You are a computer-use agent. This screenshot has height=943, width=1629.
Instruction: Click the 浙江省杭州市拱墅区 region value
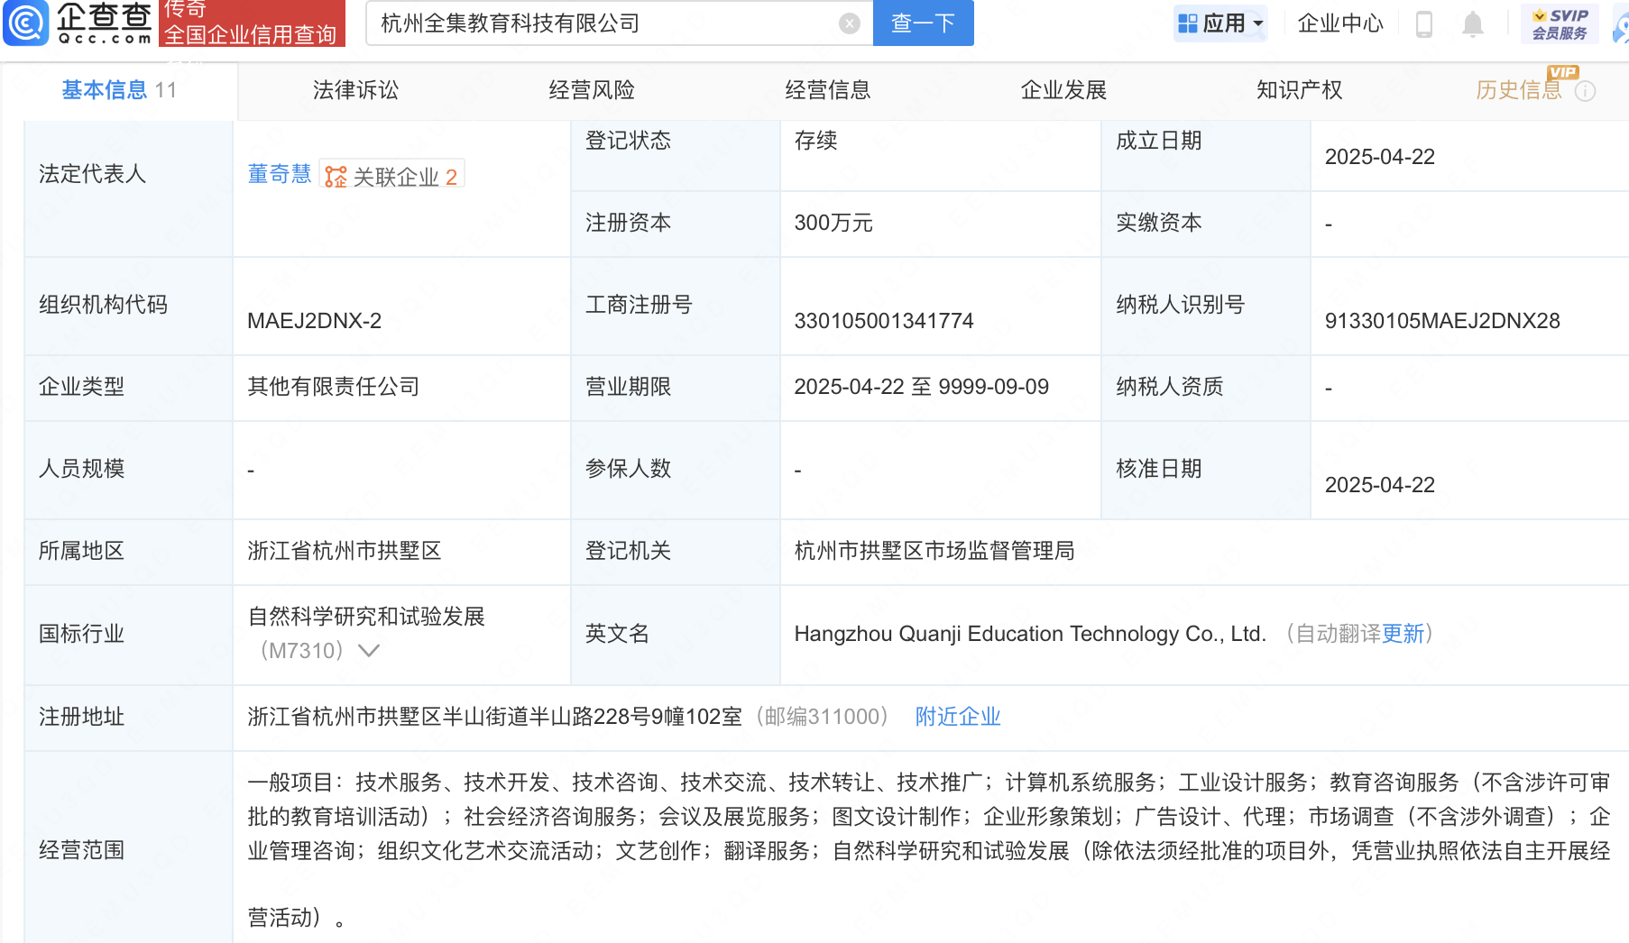pyautogui.click(x=344, y=551)
